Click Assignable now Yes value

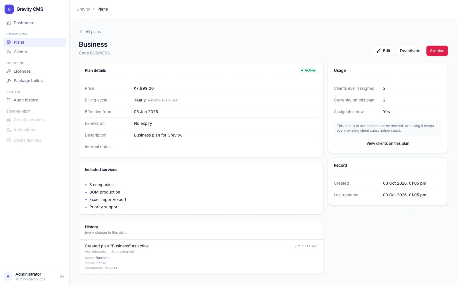[386, 112]
